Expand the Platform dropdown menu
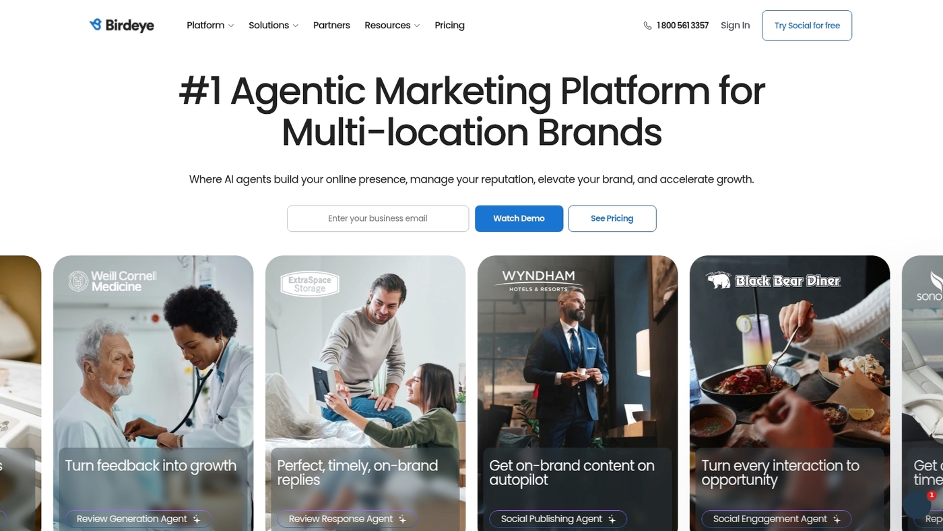The width and height of the screenshot is (943, 531). [x=210, y=26]
